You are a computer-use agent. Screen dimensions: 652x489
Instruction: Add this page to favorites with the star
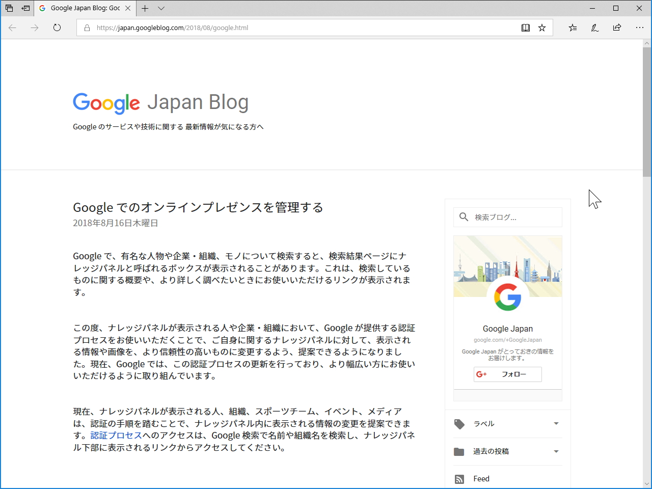tap(541, 28)
